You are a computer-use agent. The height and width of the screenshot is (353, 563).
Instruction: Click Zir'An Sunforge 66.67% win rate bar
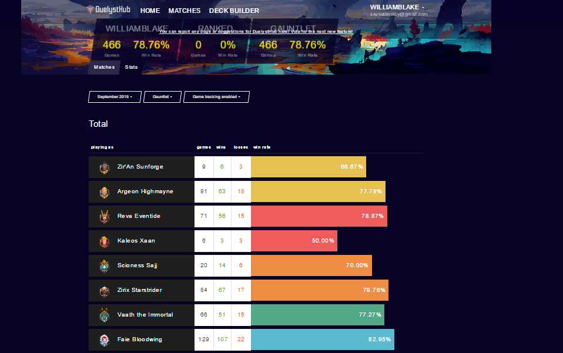coord(309,167)
